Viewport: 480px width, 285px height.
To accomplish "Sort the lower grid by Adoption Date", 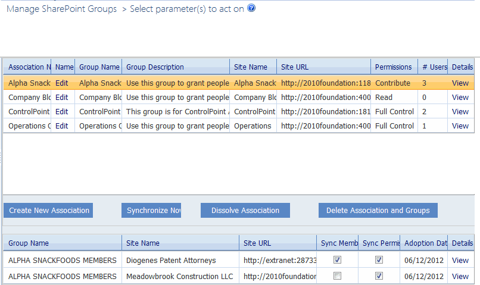I will click(423, 243).
